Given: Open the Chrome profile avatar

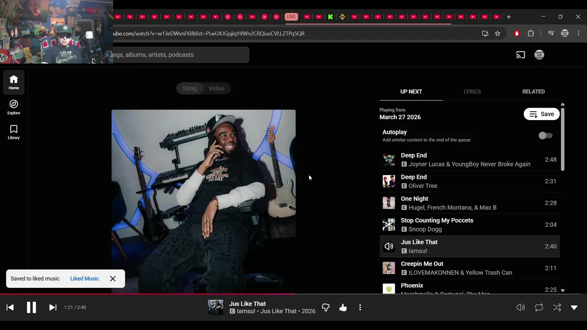Looking at the screenshot, I should point(565,33).
